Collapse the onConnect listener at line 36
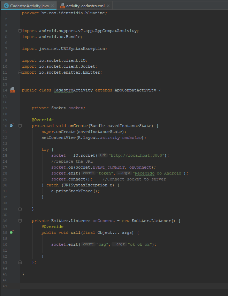 coord(20,221)
